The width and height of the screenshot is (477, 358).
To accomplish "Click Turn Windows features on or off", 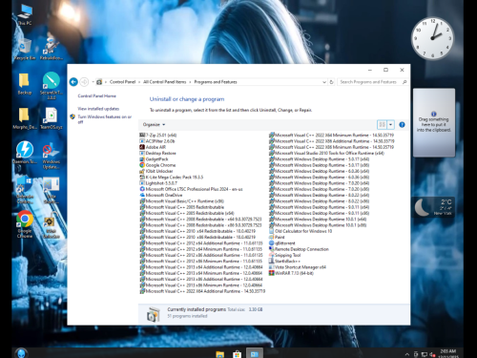I will coord(104,119).
